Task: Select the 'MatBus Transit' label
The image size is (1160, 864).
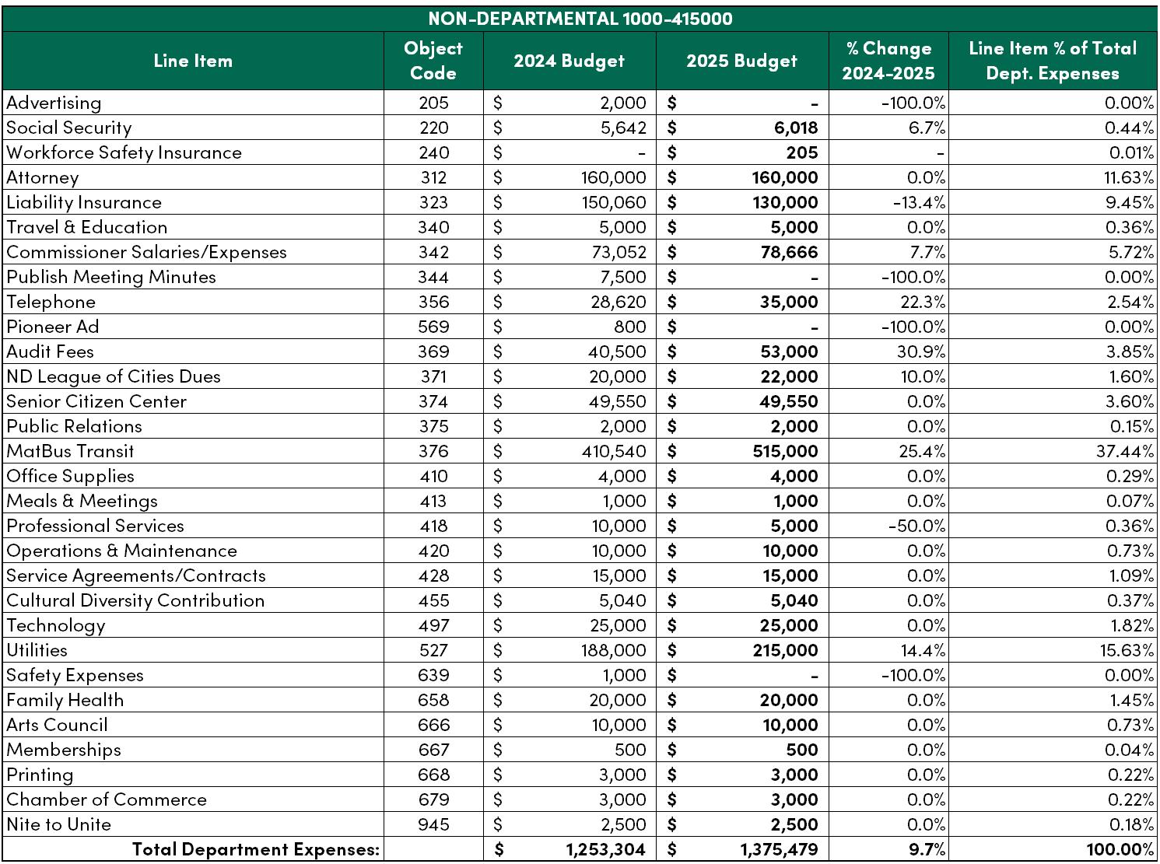Action: point(70,451)
